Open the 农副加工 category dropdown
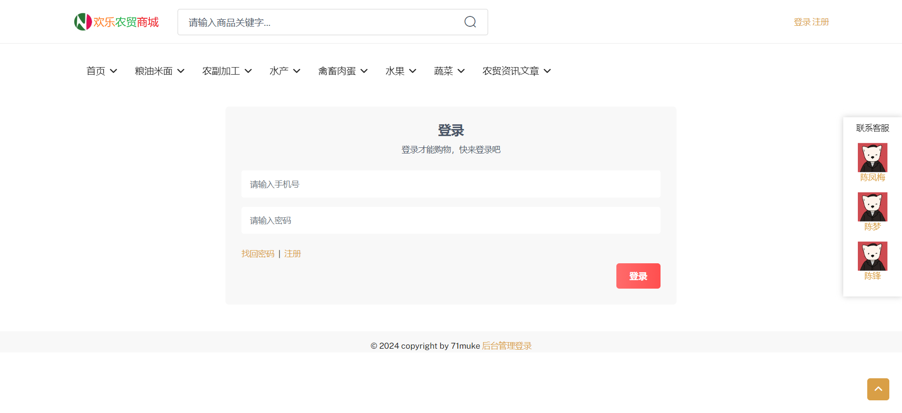The width and height of the screenshot is (902, 413). [227, 71]
